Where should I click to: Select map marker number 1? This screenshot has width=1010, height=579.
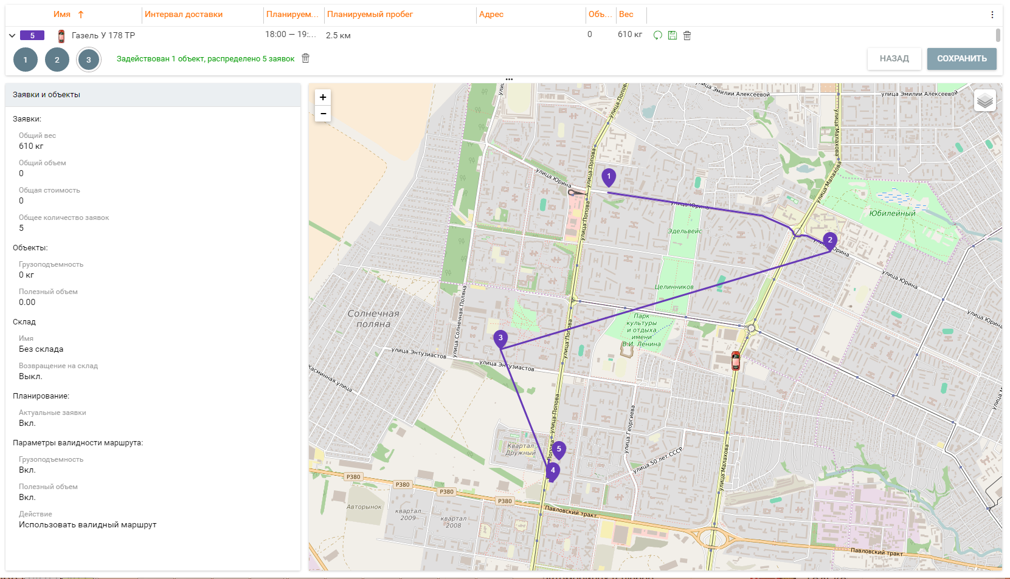[x=609, y=177]
